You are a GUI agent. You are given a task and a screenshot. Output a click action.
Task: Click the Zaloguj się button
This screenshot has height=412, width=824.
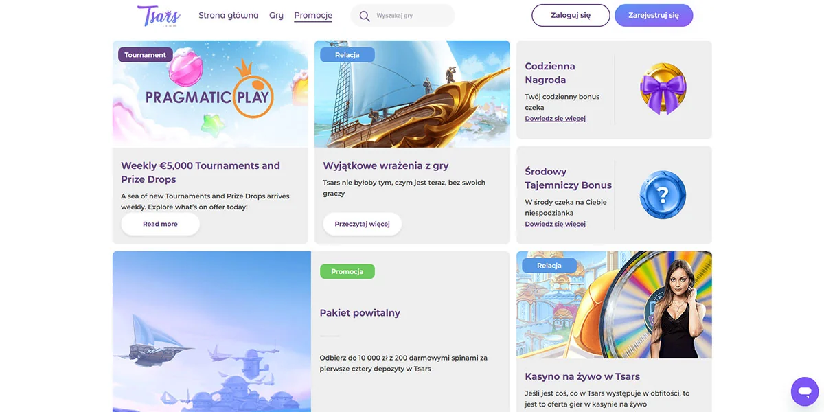(571, 15)
